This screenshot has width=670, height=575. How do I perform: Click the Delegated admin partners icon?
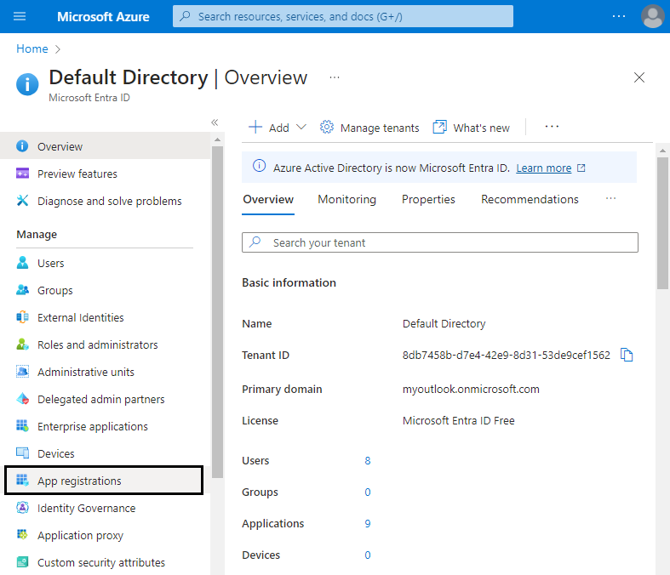tap(22, 399)
